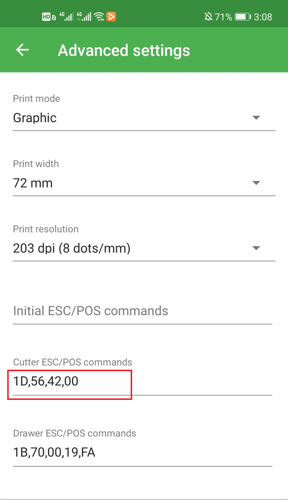Tap the second 4G signal bars icon

[x=84, y=17]
